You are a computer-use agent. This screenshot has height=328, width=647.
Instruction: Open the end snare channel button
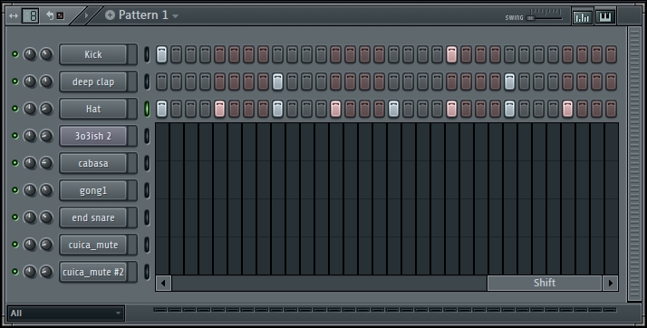tap(93, 217)
